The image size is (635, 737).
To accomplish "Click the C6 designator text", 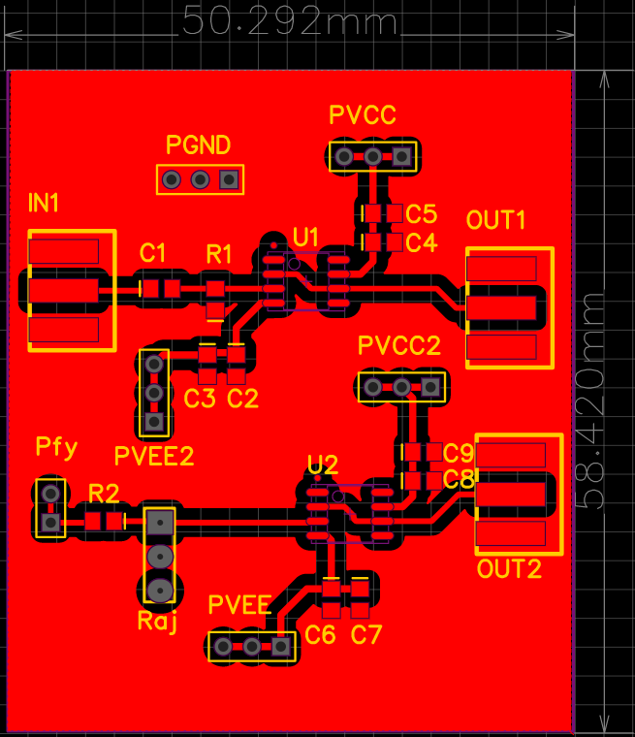I will click(320, 635).
